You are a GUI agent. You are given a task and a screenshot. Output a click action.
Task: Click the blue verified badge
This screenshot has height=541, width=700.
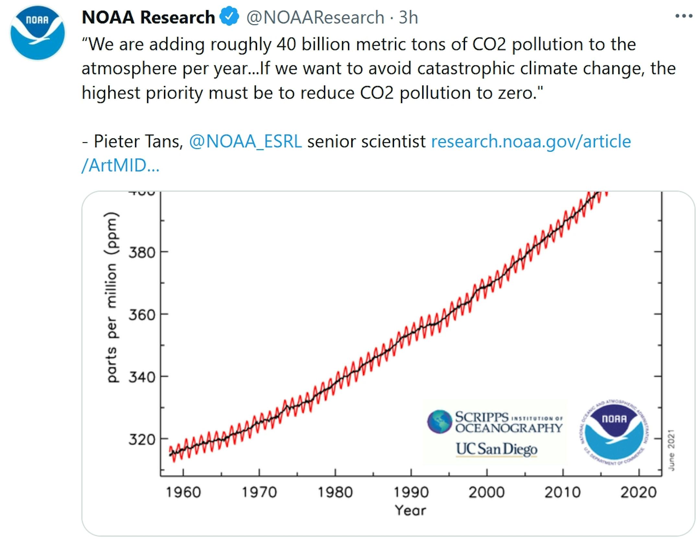(229, 17)
